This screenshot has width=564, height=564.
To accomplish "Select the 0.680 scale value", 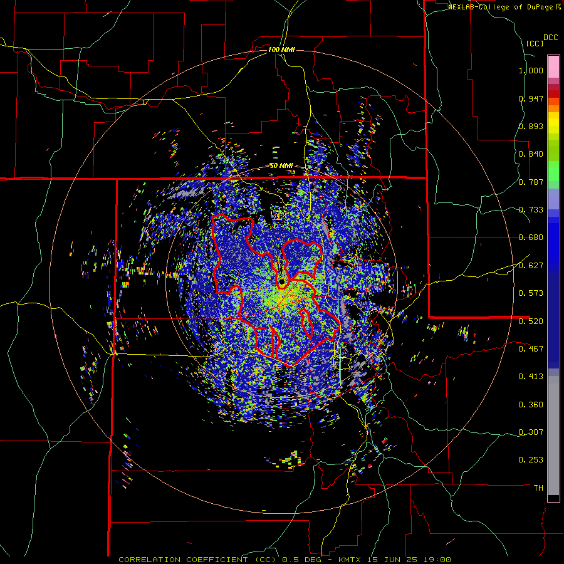I will [531, 238].
